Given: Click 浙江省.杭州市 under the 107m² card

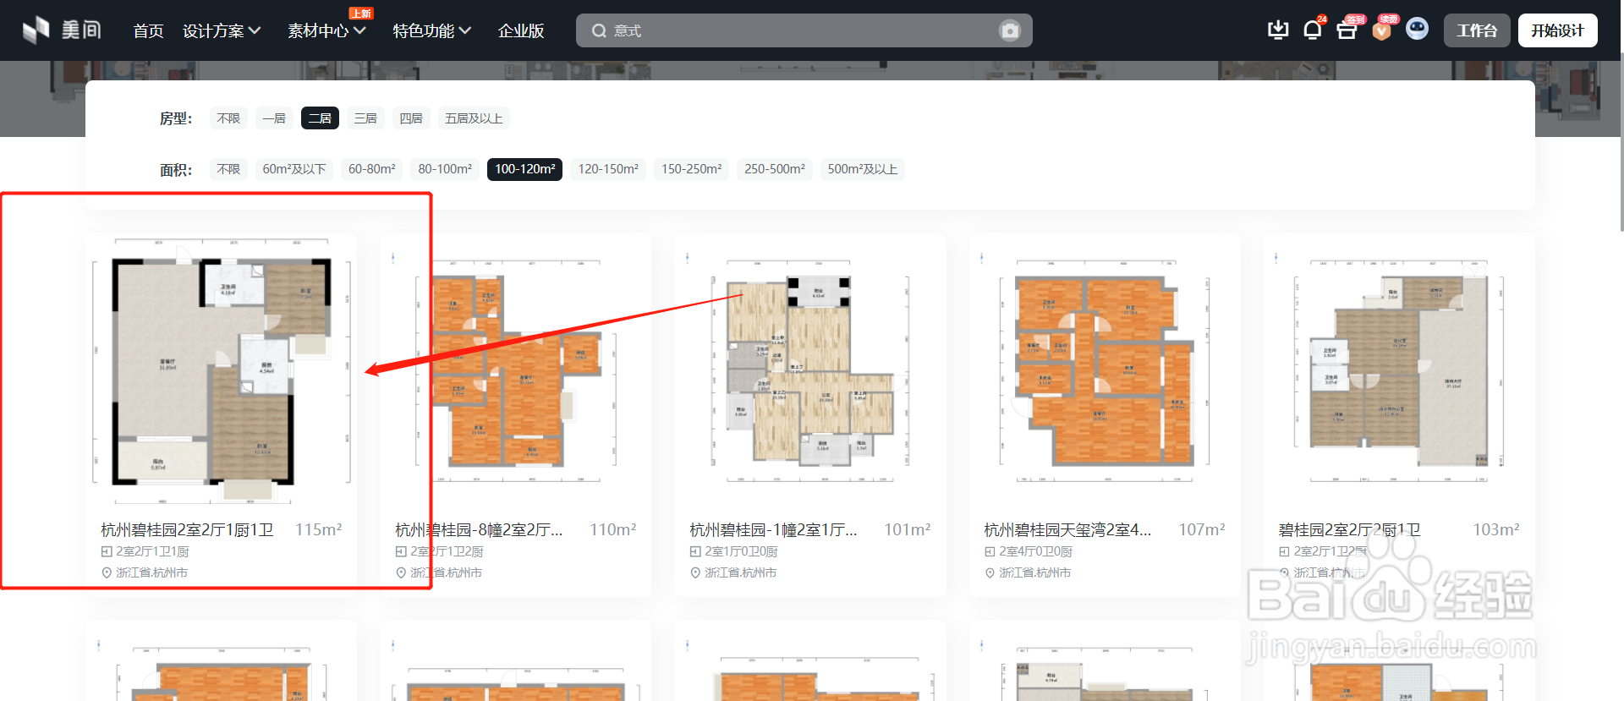Looking at the screenshot, I should pyautogui.click(x=1034, y=572).
